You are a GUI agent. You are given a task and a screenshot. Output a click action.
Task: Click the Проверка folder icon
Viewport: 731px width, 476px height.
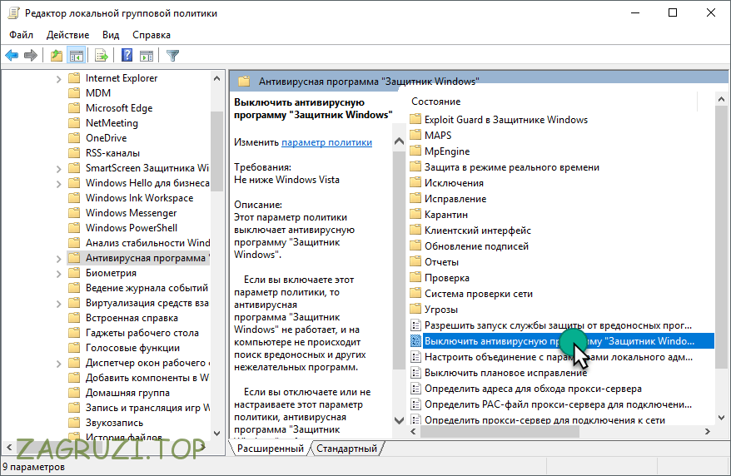pyautogui.click(x=415, y=278)
